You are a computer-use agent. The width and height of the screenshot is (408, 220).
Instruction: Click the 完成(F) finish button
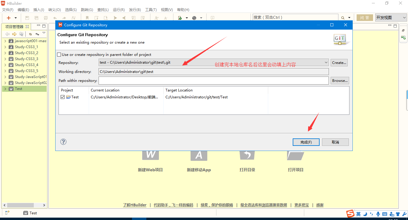(306, 142)
